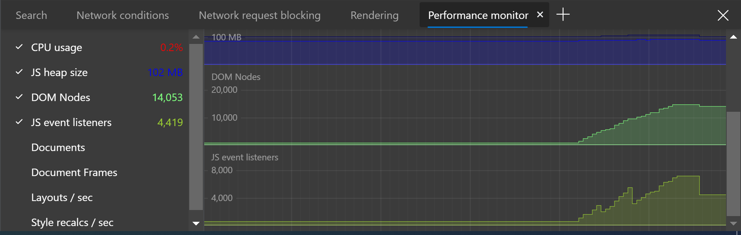741x235 pixels.
Task: Click the down arrow on the metrics scrollbar
Action: 196,223
